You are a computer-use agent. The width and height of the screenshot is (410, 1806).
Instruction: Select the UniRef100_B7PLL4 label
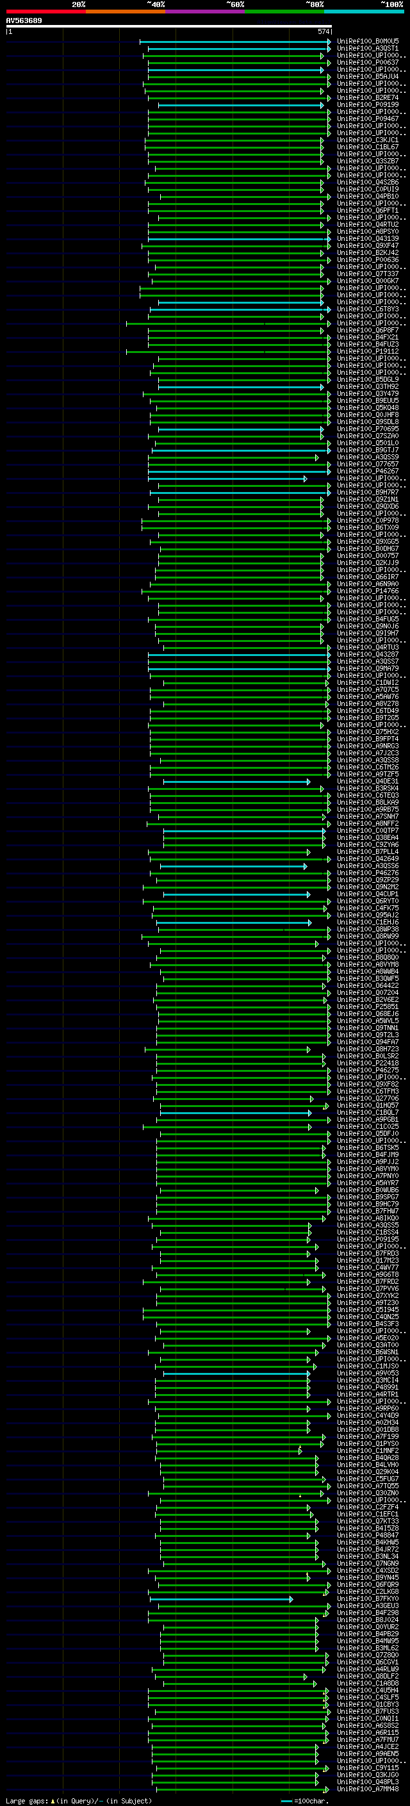[368, 852]
